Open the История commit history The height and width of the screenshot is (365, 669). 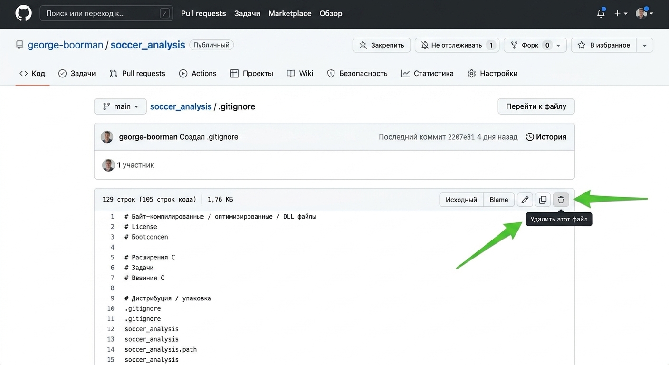coord(546,137)
